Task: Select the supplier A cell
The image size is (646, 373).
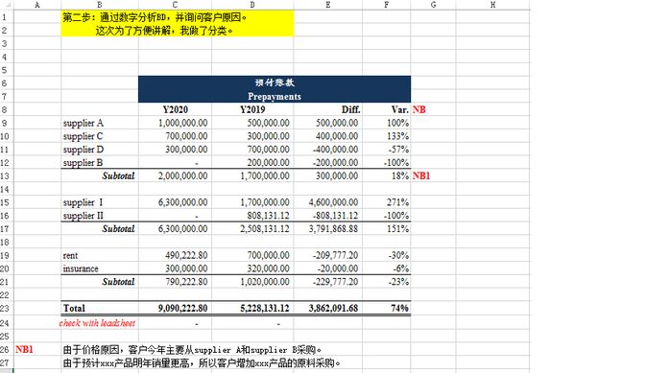Action: pyautogui.click(x=100, y=123)
